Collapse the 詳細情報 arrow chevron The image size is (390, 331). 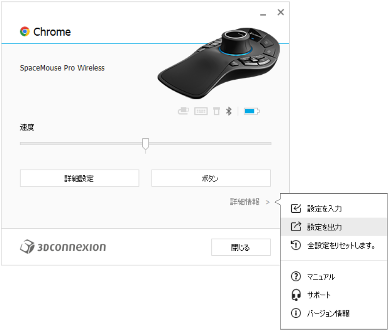268,202
